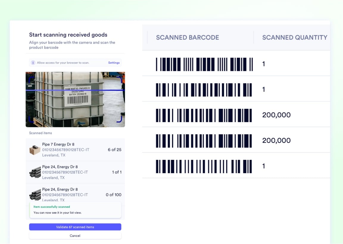
Task: Click the pipes icon in the 1 of 1 row
Action: (x=35, y=173)
